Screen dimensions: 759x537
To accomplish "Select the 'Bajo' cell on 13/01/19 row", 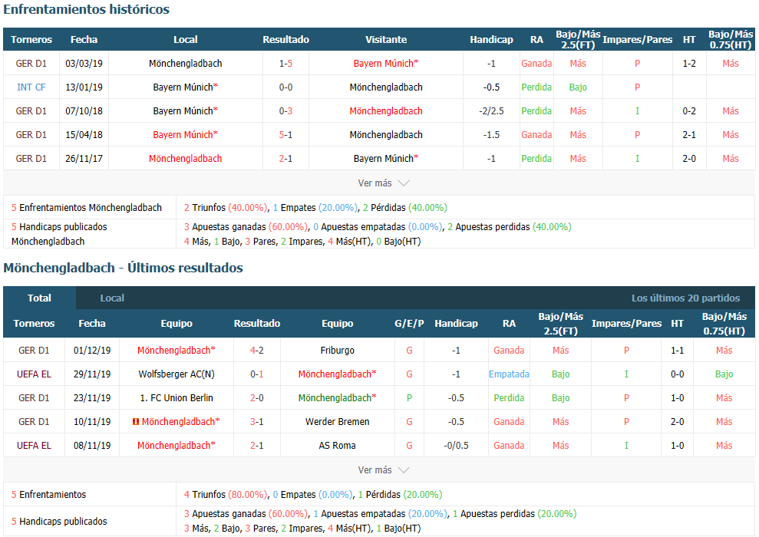I will pos(578,87).
